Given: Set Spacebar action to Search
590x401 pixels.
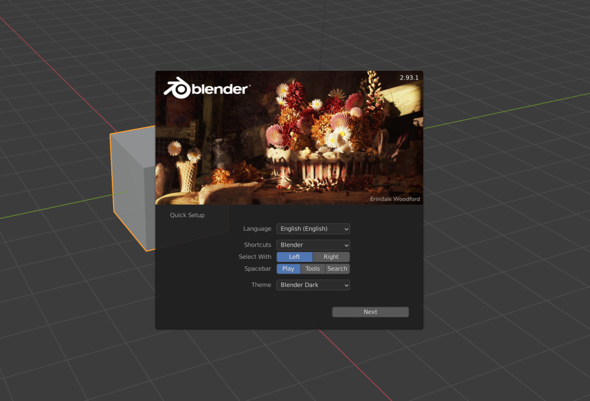Looking at the screenshot, I should click(338, 269).
